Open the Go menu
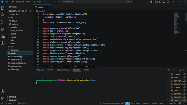Viewport: 187px width, 105px height. (34, 2)
